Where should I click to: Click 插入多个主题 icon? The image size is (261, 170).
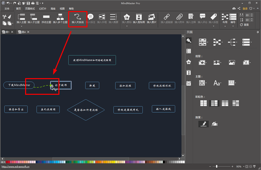[60, 18]
